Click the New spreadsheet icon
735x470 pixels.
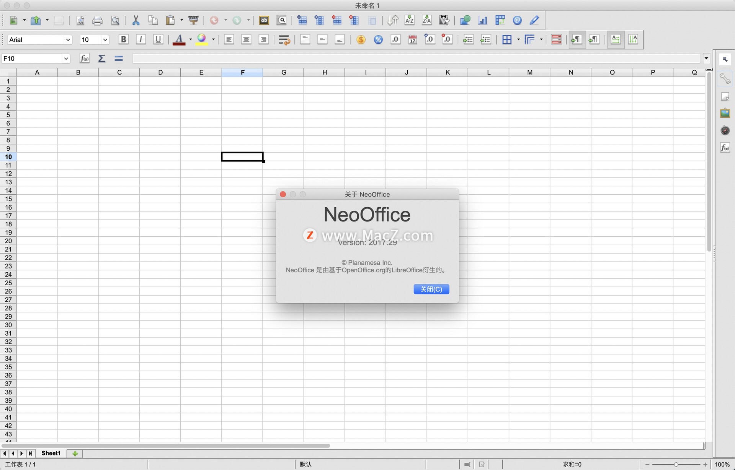(13, 20)
